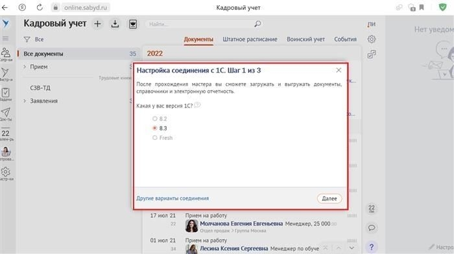
Task: Choose the Fresh version option
Action: (x=155, y=138)
